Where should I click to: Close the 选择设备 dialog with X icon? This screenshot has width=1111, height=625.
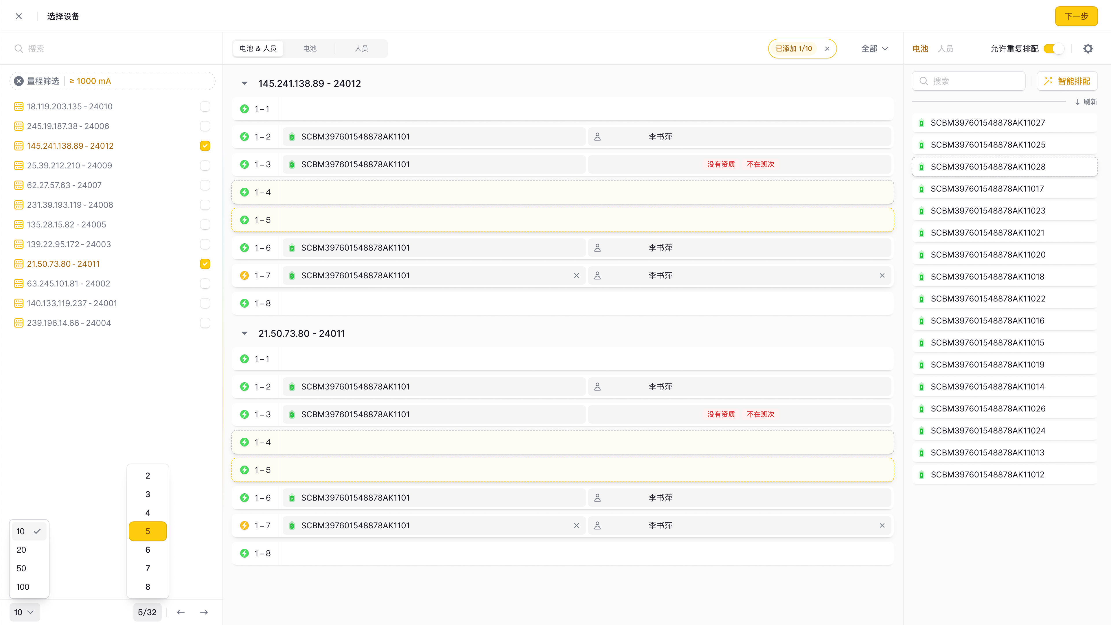[x=19, y=16]
